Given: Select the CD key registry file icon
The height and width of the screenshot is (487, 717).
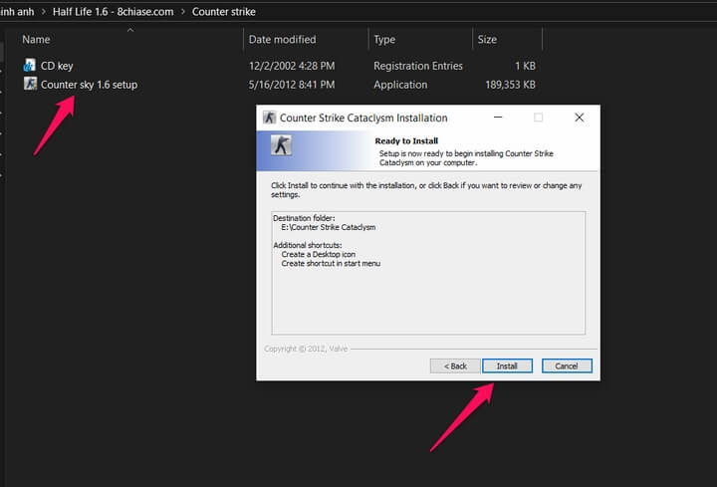Looking at the screenshot, I should [30, 66].
